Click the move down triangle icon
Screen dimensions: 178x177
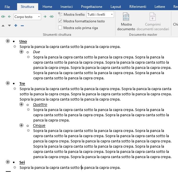pos(10,26)
